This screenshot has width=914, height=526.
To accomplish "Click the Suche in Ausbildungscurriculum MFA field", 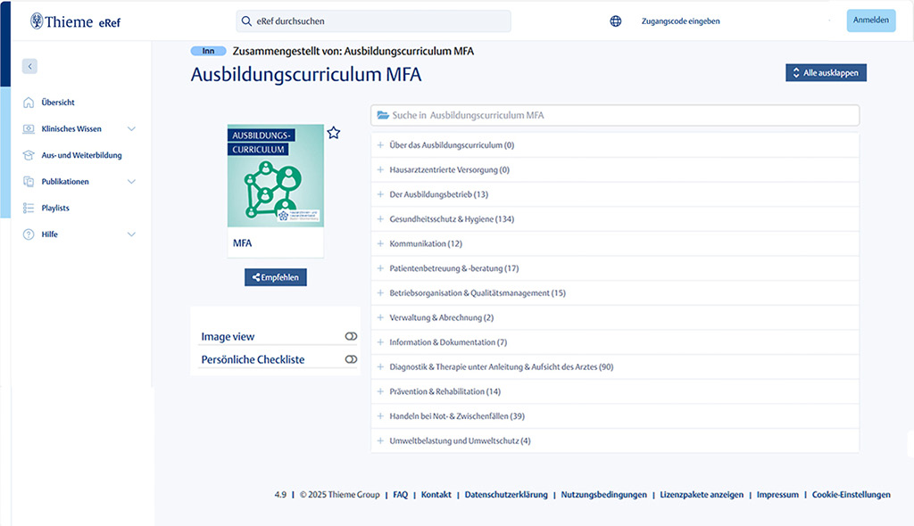I will [616, 115].
